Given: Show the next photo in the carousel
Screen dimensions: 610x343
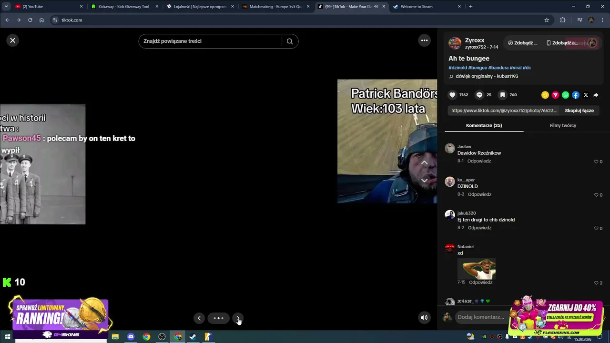Looking at the screenshot, I should pos(238,318).
